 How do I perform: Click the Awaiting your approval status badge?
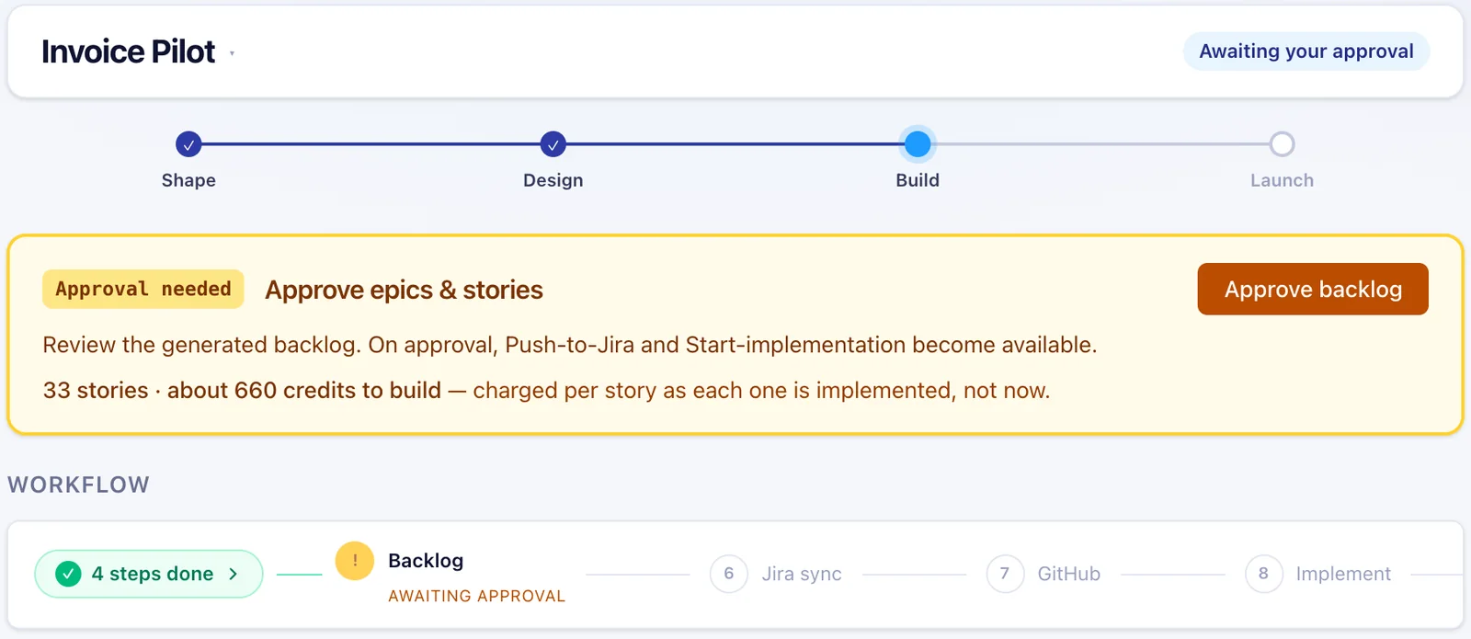point(1306,51)
